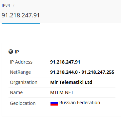The image size is (121, 119).
Task: Click the IP Address row label
Action: (x=21, y=62)
